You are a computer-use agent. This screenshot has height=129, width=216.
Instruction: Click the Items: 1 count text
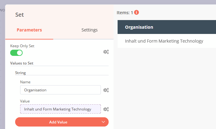(x=125, y=13)
